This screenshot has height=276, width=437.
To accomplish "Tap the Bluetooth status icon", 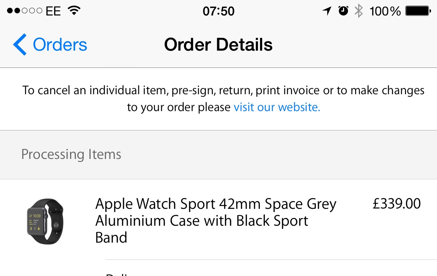I will 359,11.
